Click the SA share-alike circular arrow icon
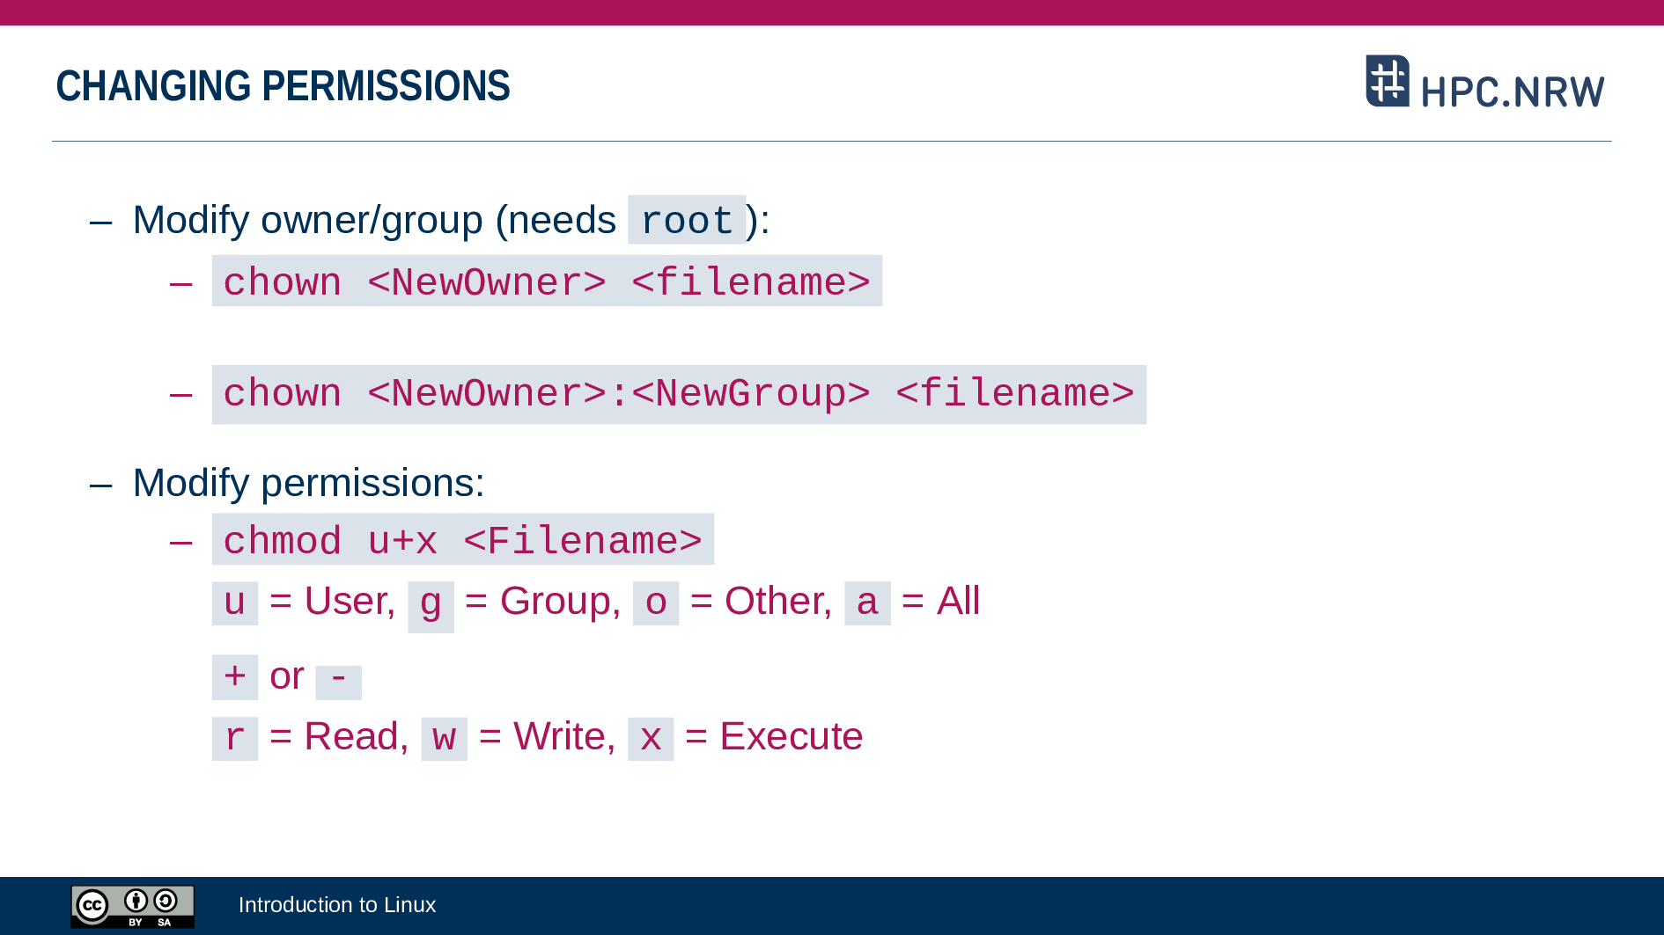 click(166, 901)
